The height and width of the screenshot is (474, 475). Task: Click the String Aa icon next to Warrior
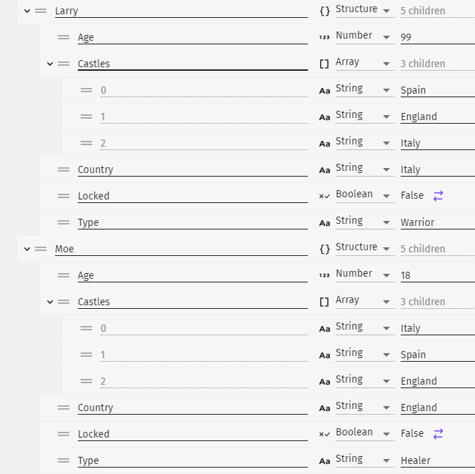(324, 223)
